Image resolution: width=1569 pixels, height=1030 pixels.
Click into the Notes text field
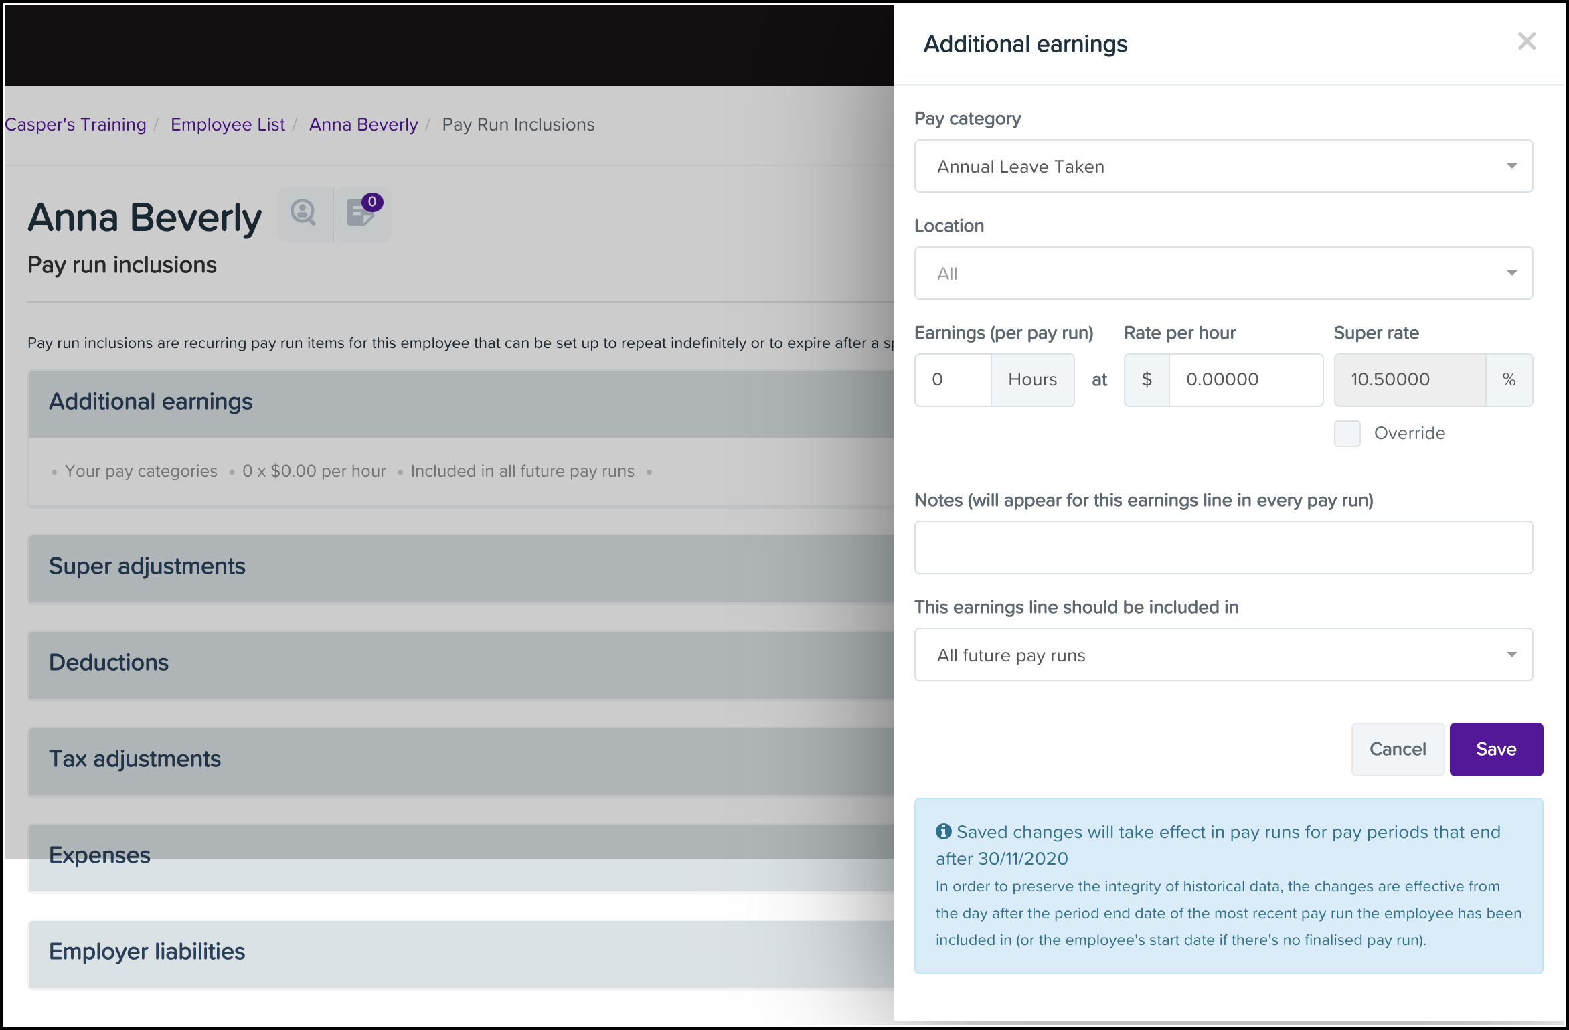1223,547
